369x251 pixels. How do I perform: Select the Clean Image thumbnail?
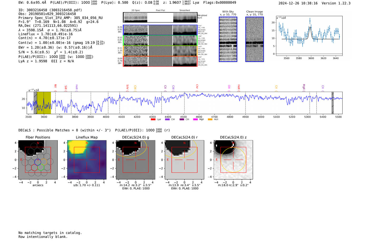pos(254,39)
